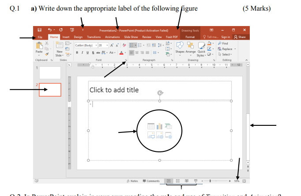Click the Text Direction icon
Viewport: 301px width, 196px height.
[169, 43]
